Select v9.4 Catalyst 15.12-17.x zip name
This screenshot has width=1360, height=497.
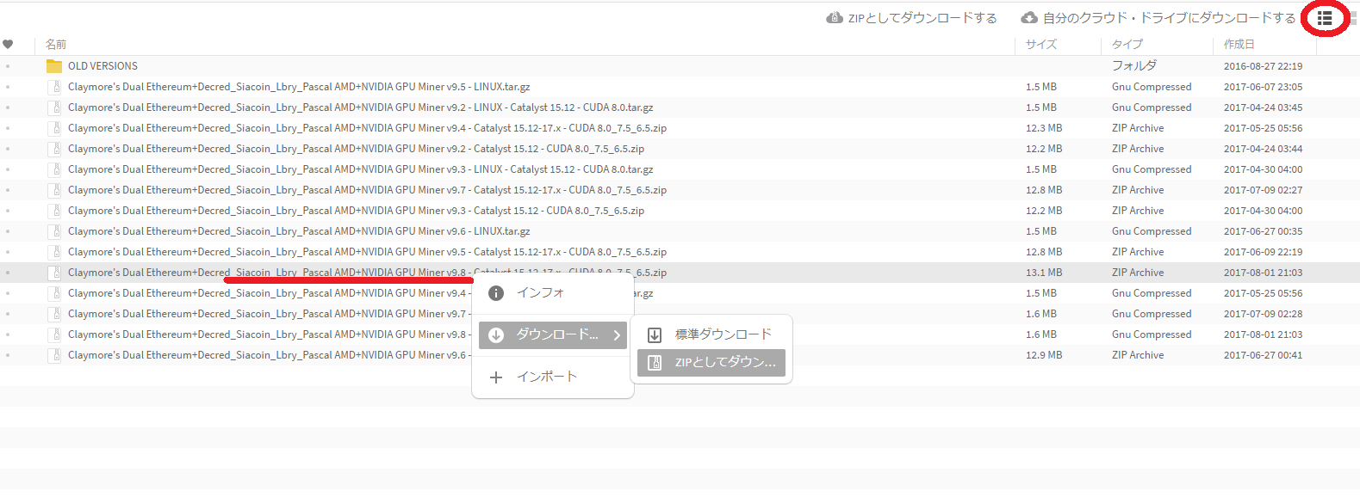point(367,128)
